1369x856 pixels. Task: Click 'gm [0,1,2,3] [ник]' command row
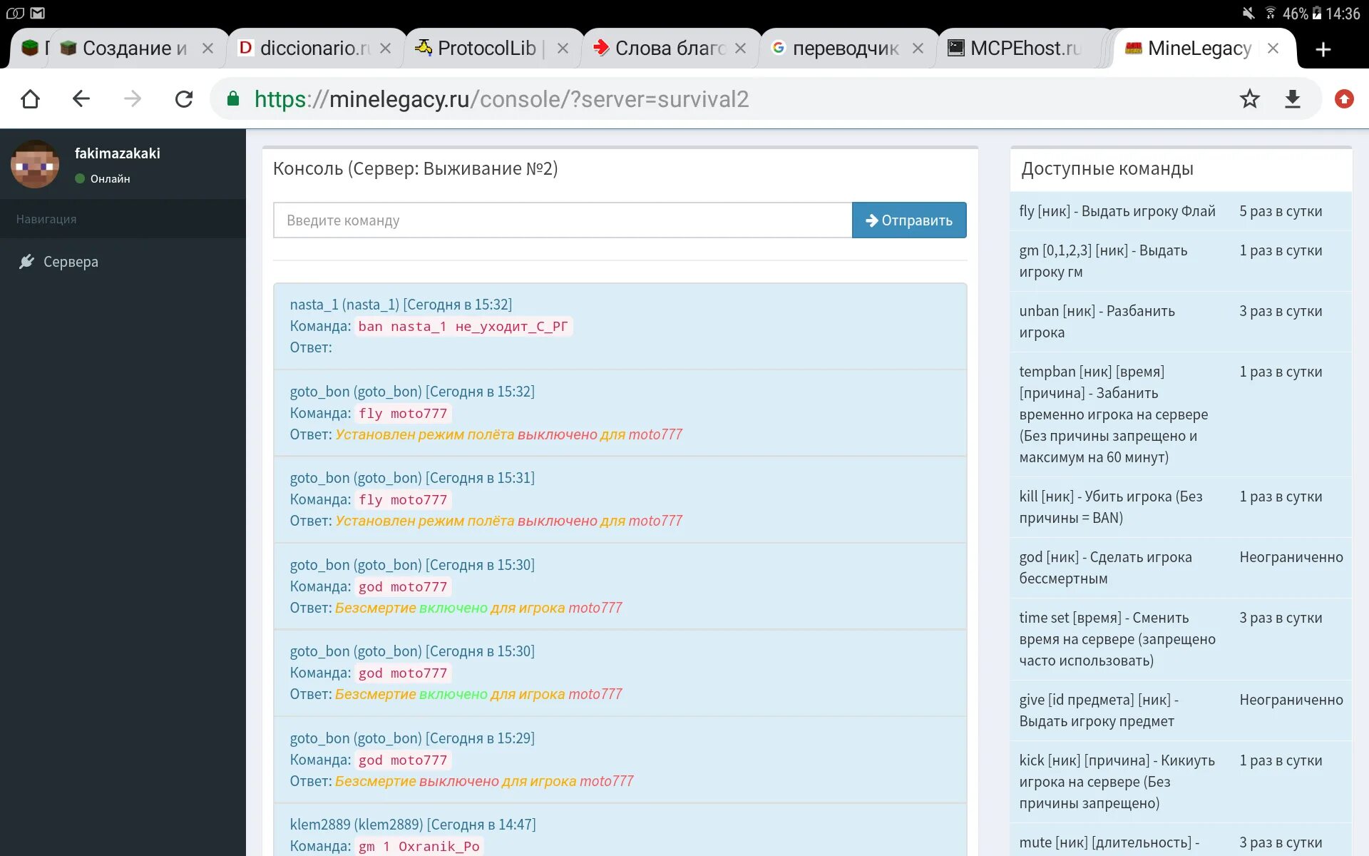point(1181,261)
